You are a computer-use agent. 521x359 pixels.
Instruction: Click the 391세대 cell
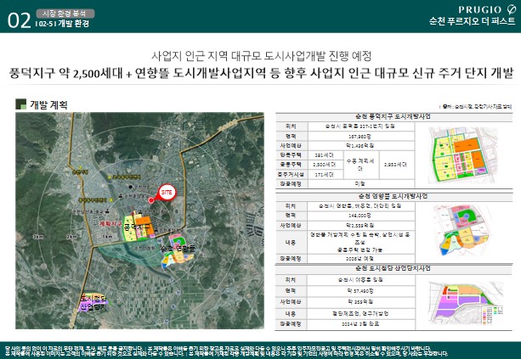pyautogui.click(x=325, y=155)
